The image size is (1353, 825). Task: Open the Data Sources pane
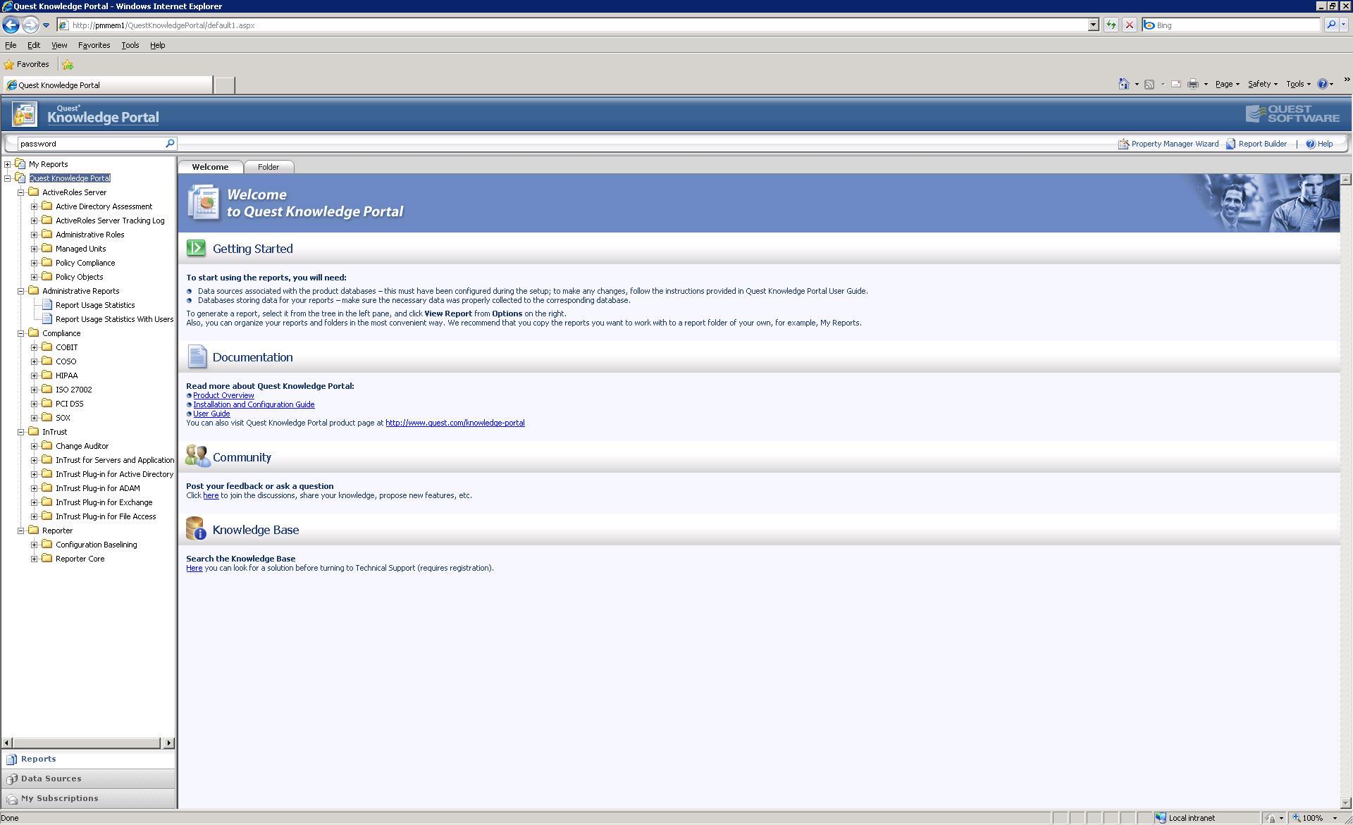(88, 779)
